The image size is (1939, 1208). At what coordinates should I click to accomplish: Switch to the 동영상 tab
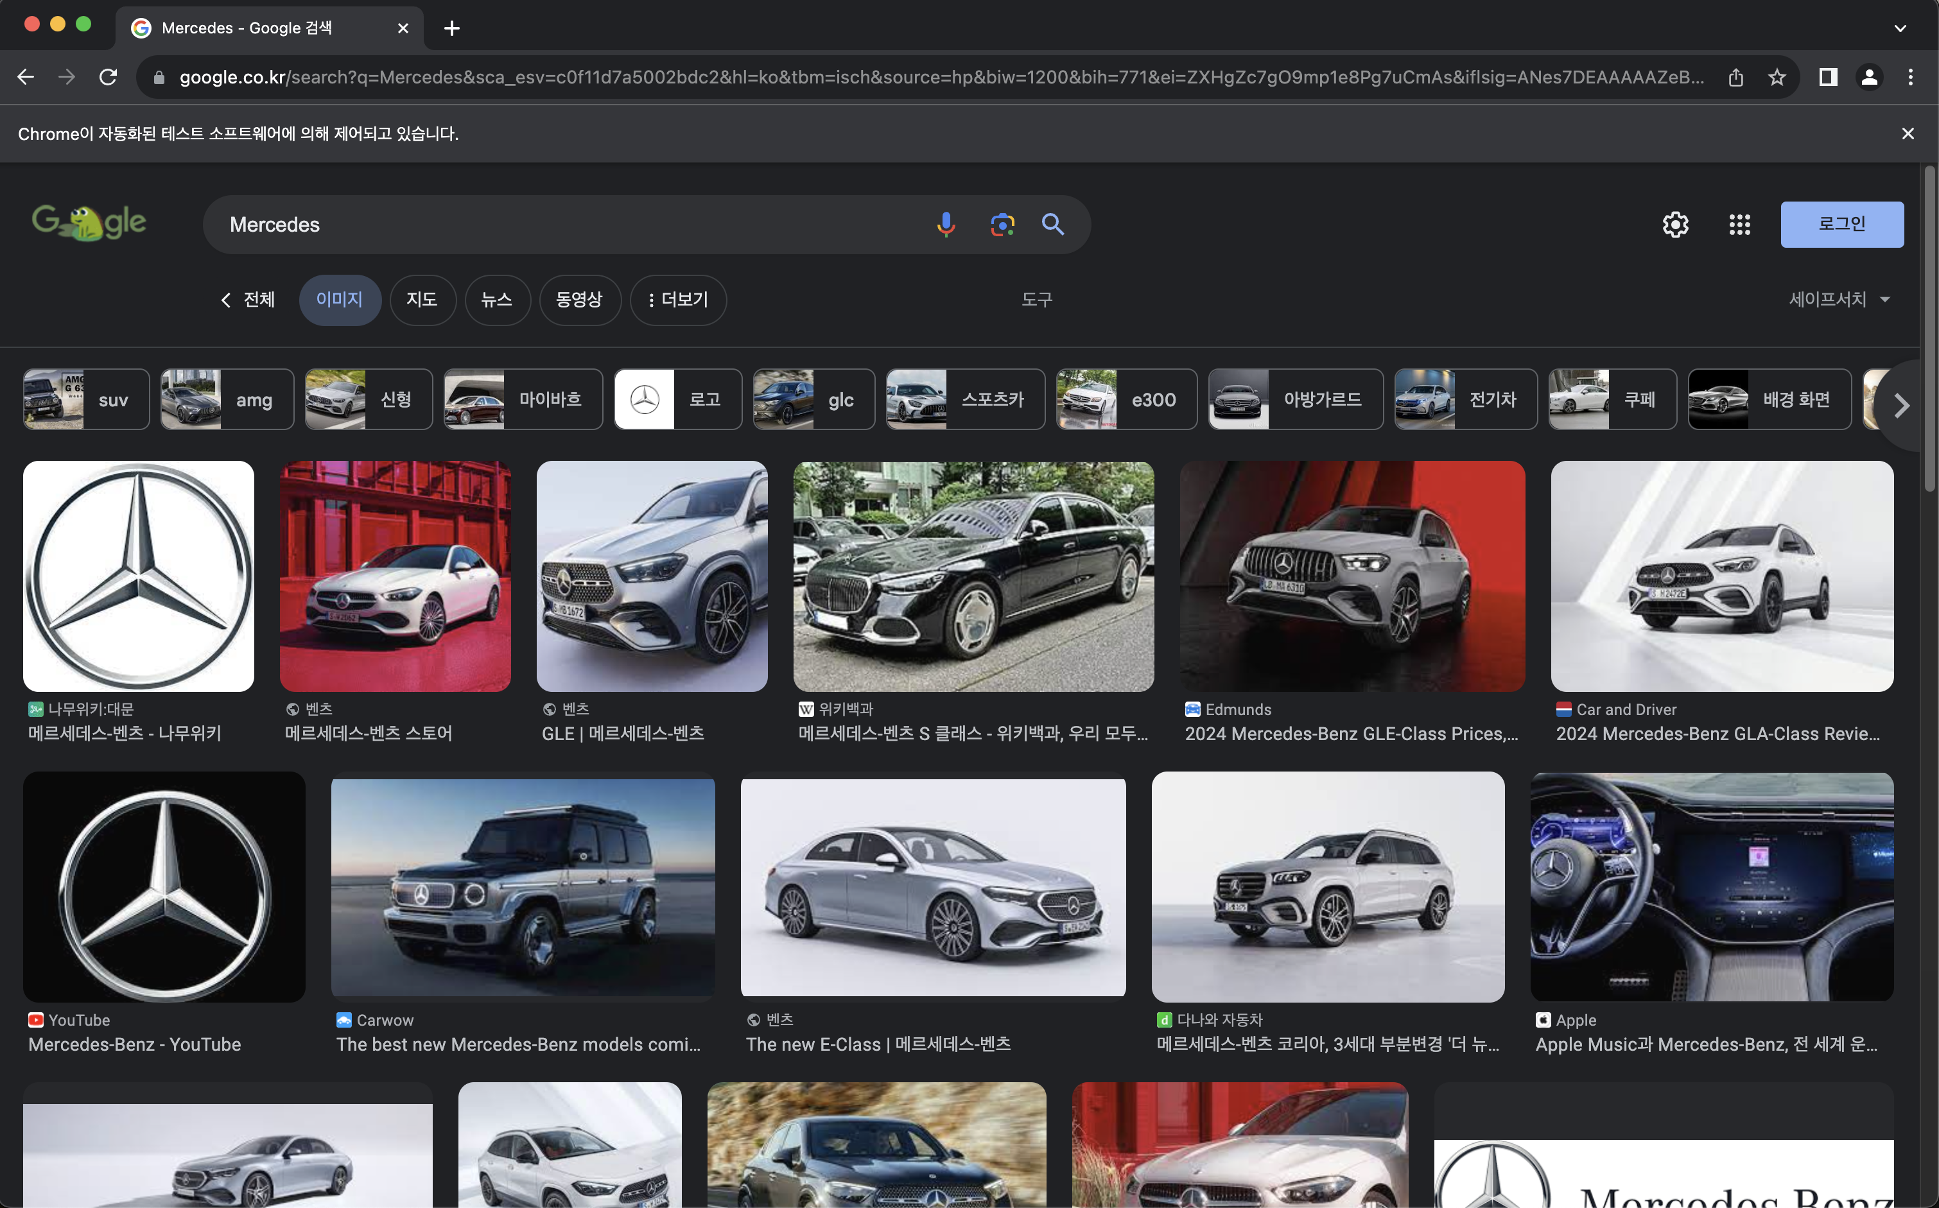pyautogui.click(x=579, y=300)
